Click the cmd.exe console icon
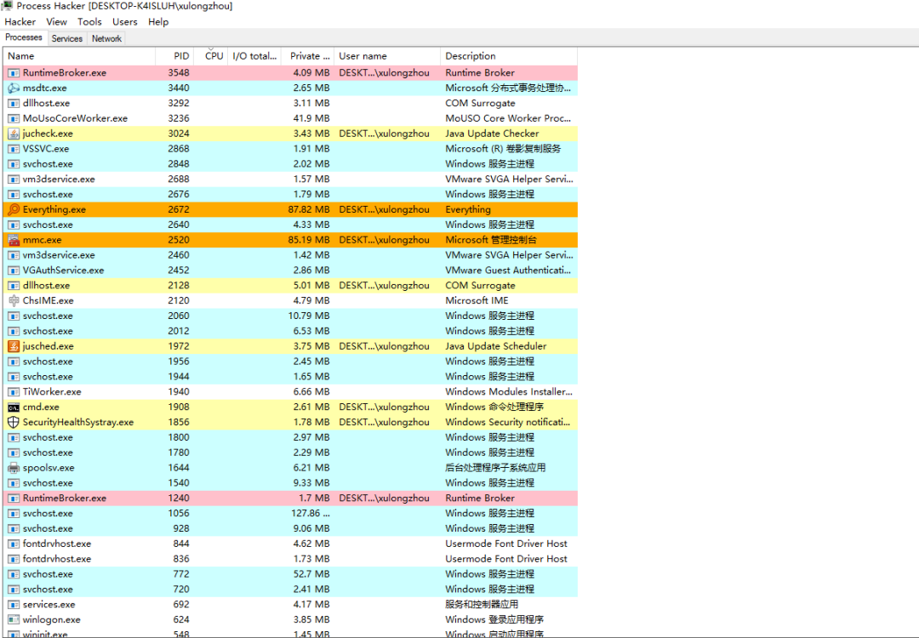 [14, 407]
